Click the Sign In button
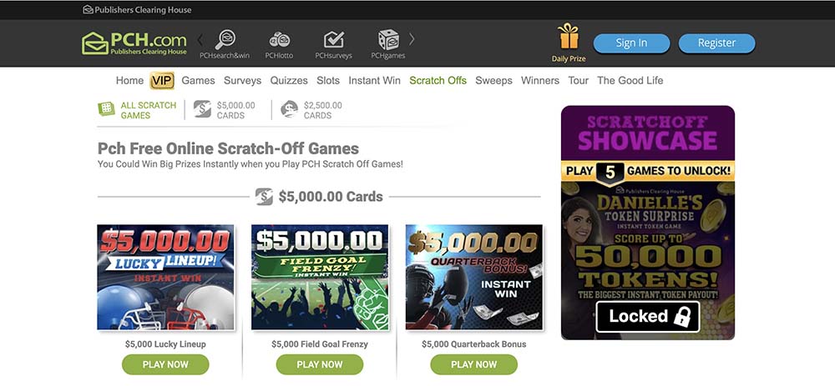 click(631, 43)
